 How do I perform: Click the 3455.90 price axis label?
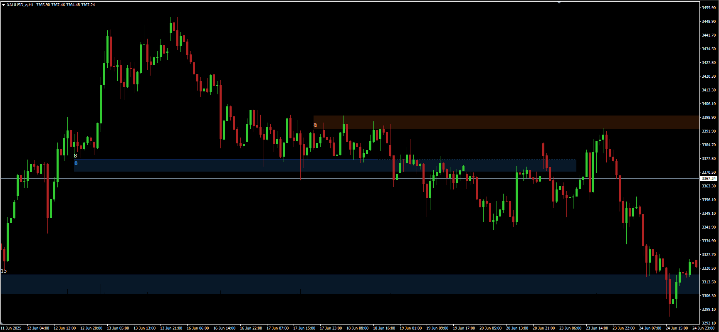pos(709,8)
